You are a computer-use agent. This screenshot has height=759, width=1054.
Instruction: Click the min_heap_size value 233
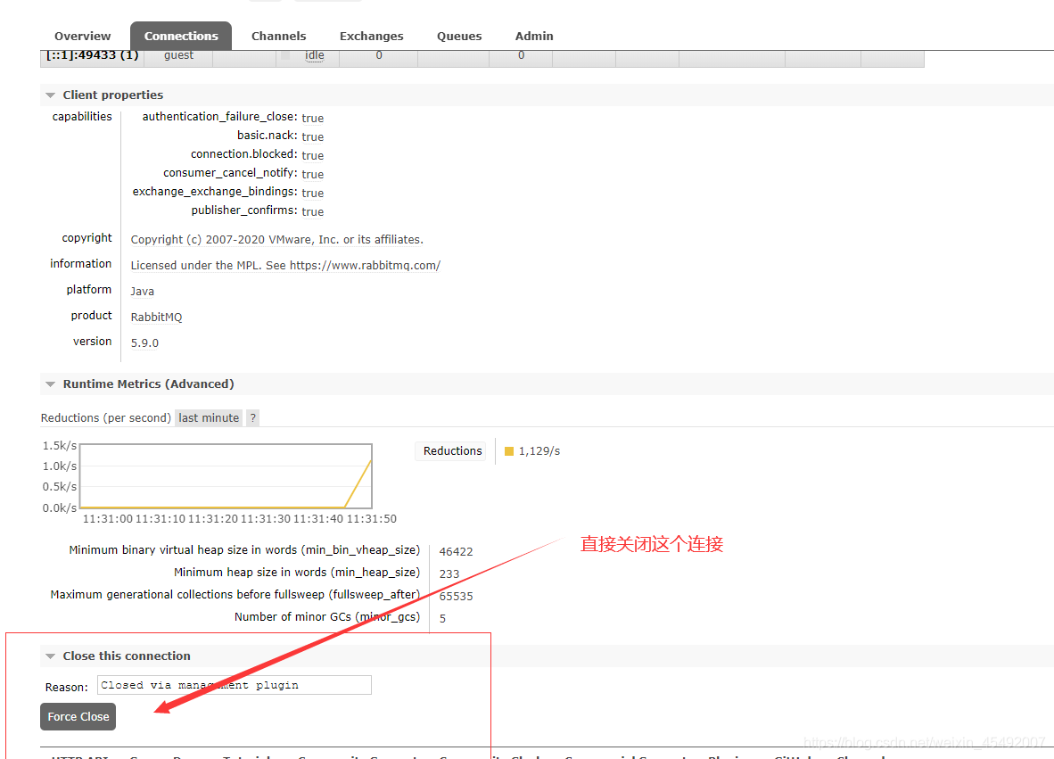tap(449, 574)
